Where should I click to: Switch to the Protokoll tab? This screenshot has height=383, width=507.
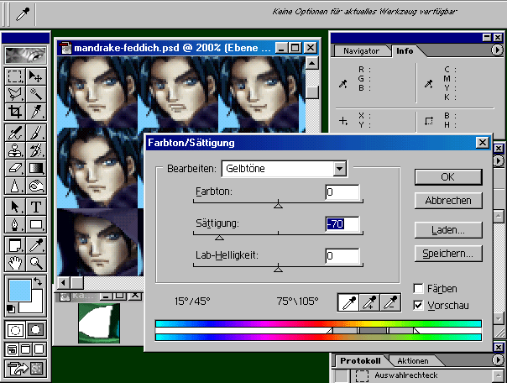point(360,360)
